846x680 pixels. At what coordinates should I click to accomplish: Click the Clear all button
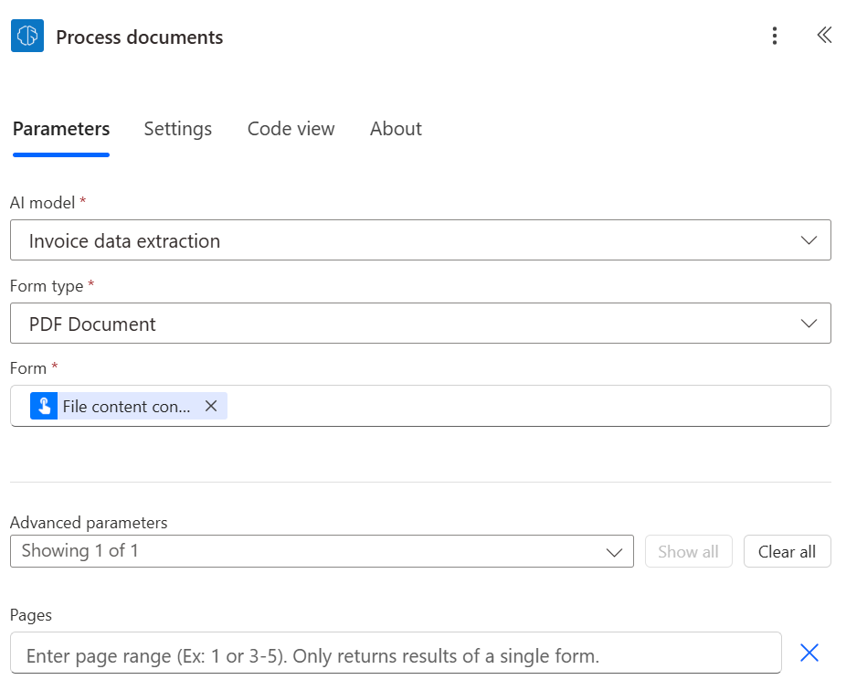tap(787, 551)
